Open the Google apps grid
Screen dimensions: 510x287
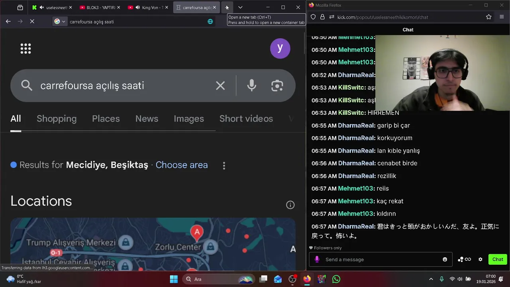pyautogui.click(x=25, y=49)
